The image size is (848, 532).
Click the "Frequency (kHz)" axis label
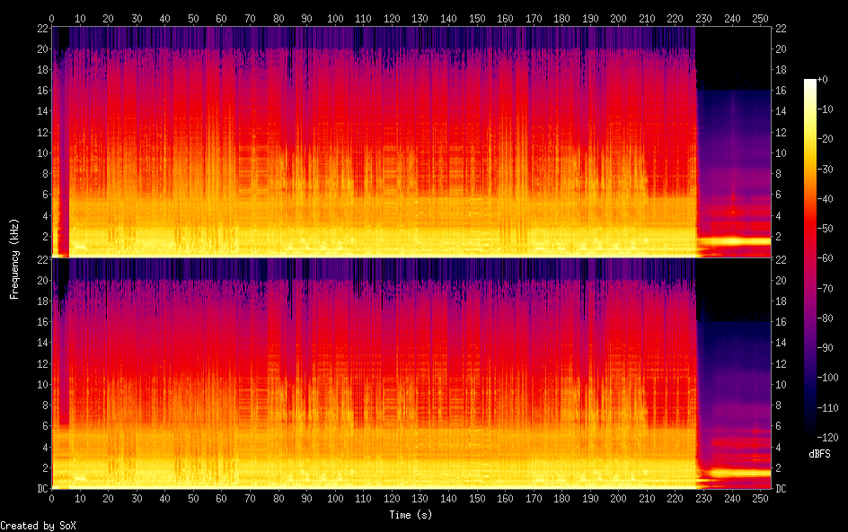pos(14,257)
